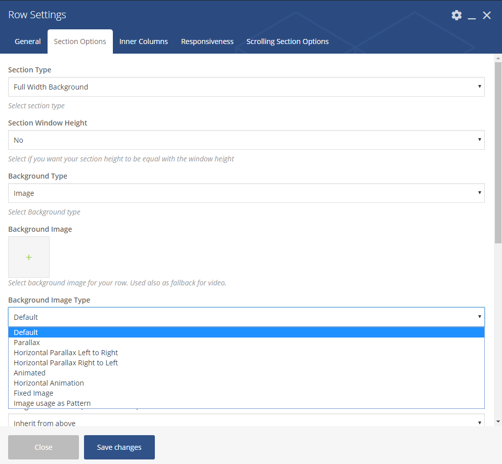Open the Inner Columns tab
This screenshot has width=502, height=464.
coord(144,41)
